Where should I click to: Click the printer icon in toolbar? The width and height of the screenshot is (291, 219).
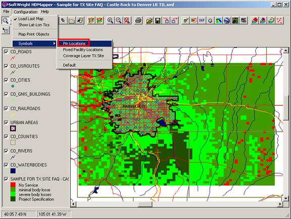[x=138, y=20]
